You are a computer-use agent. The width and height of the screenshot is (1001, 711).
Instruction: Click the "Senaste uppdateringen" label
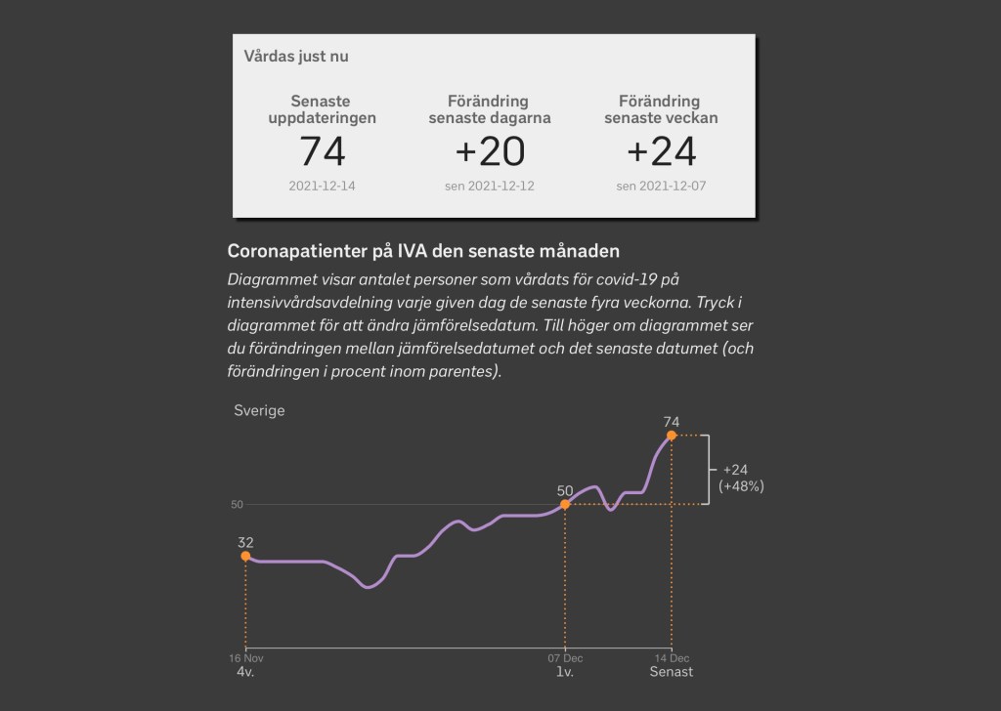pos(322,109)
